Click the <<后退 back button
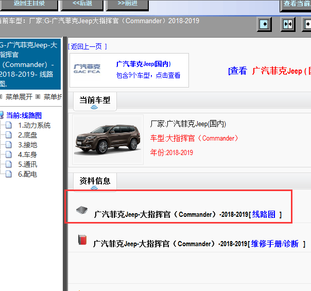This screenshot has height=291, width=311. click(x=82, y=4)
